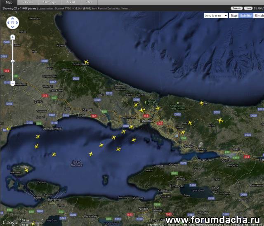The width and height of the screenshot is (264, 226).
Task: Click the plane just above Sea of Marmara label
Action: (90, 154)
